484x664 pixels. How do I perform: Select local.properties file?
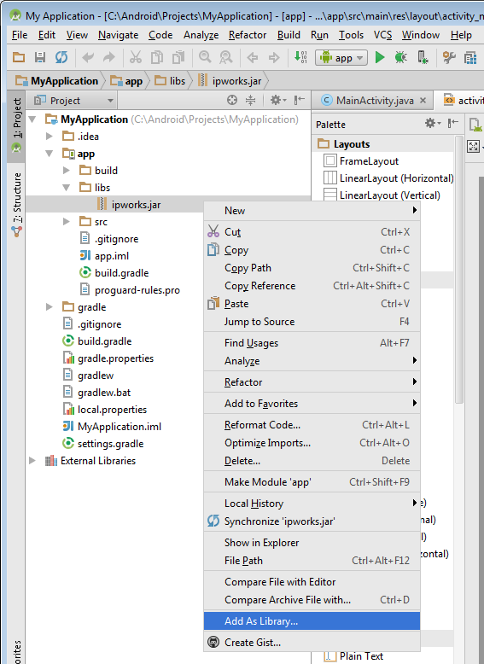pos(112,410)
